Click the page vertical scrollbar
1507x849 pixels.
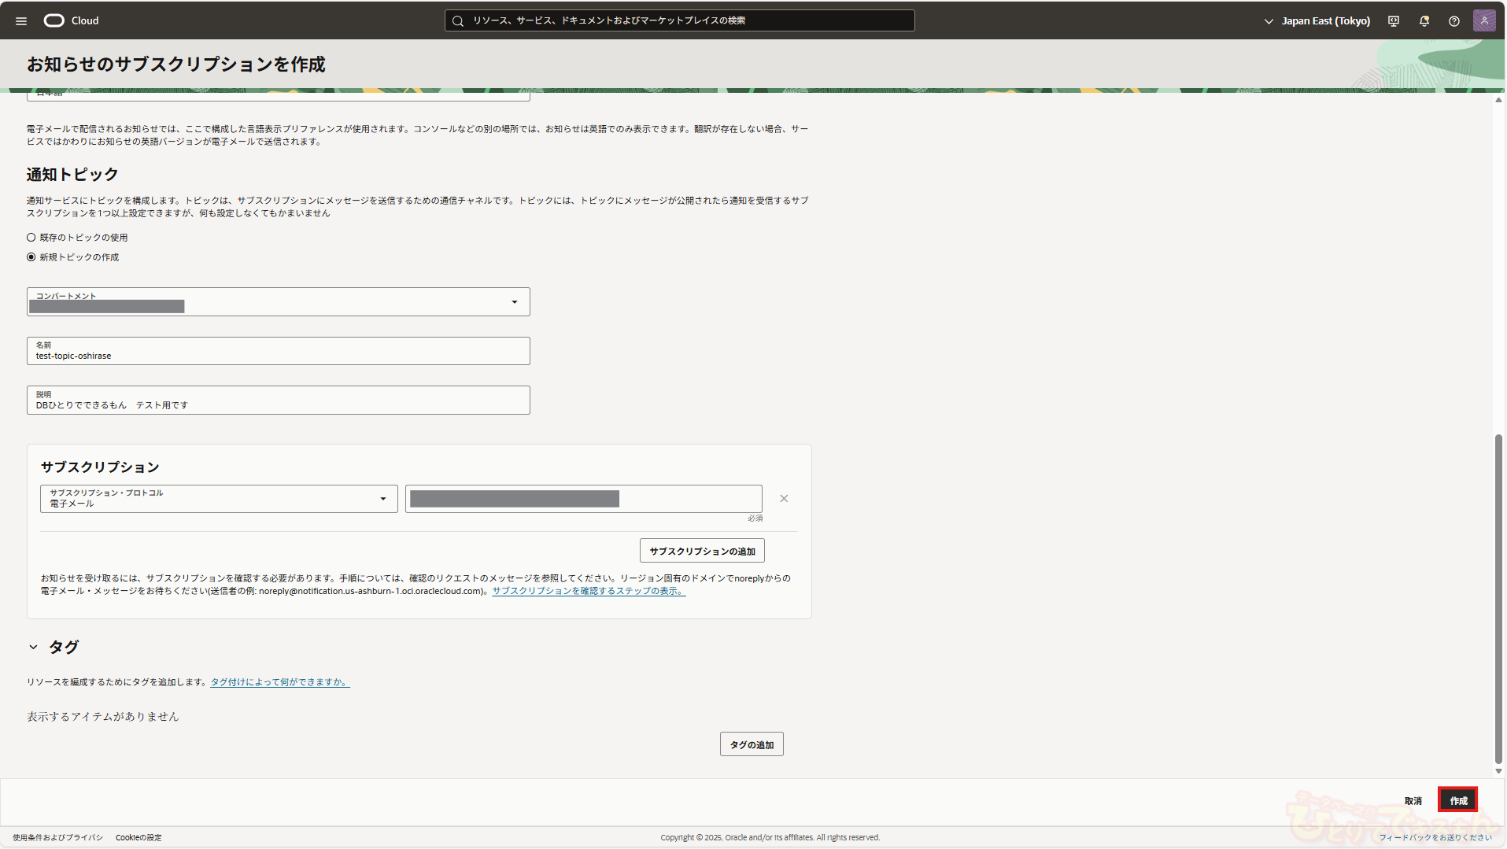[1498, 598]
